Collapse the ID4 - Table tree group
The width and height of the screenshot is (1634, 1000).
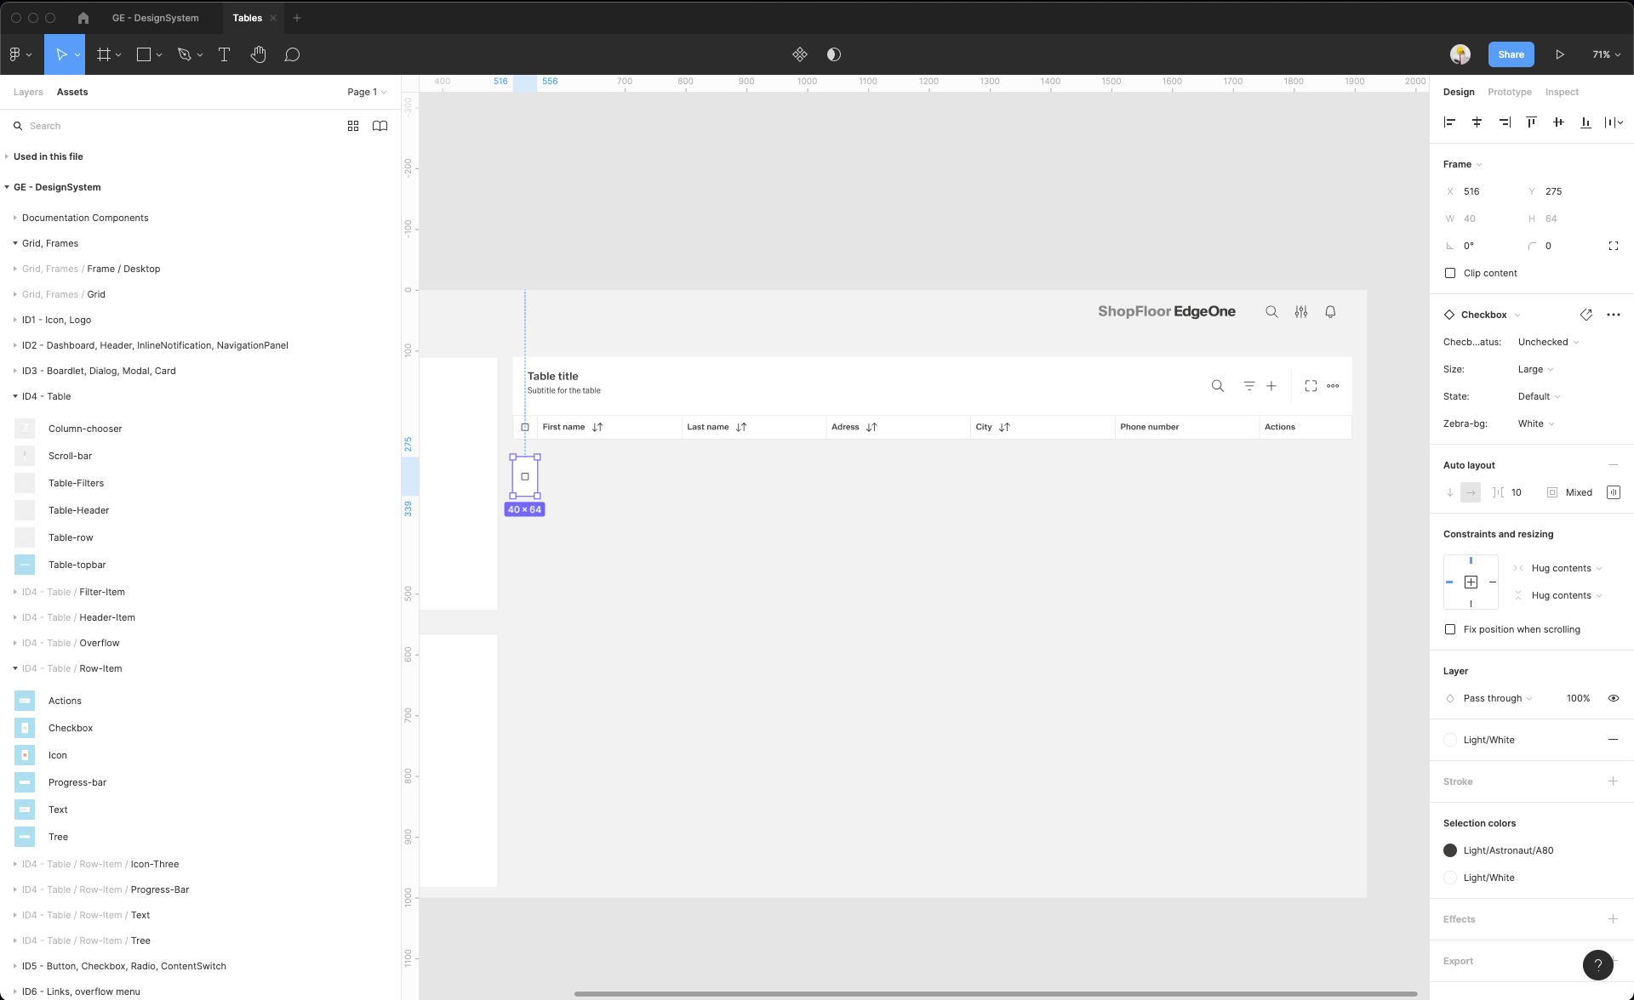click(15, 396)
